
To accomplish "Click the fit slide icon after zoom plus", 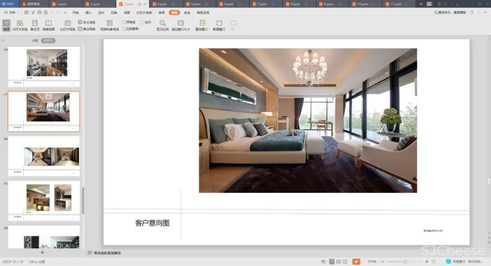I will point(434,262).
